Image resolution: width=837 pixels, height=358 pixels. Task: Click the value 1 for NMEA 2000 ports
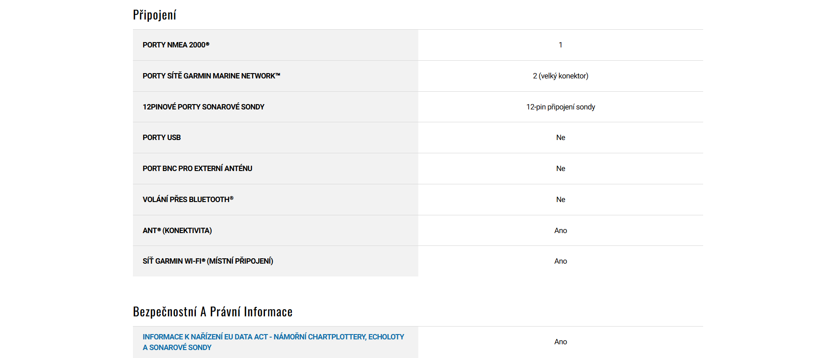[x=561, y=45]
